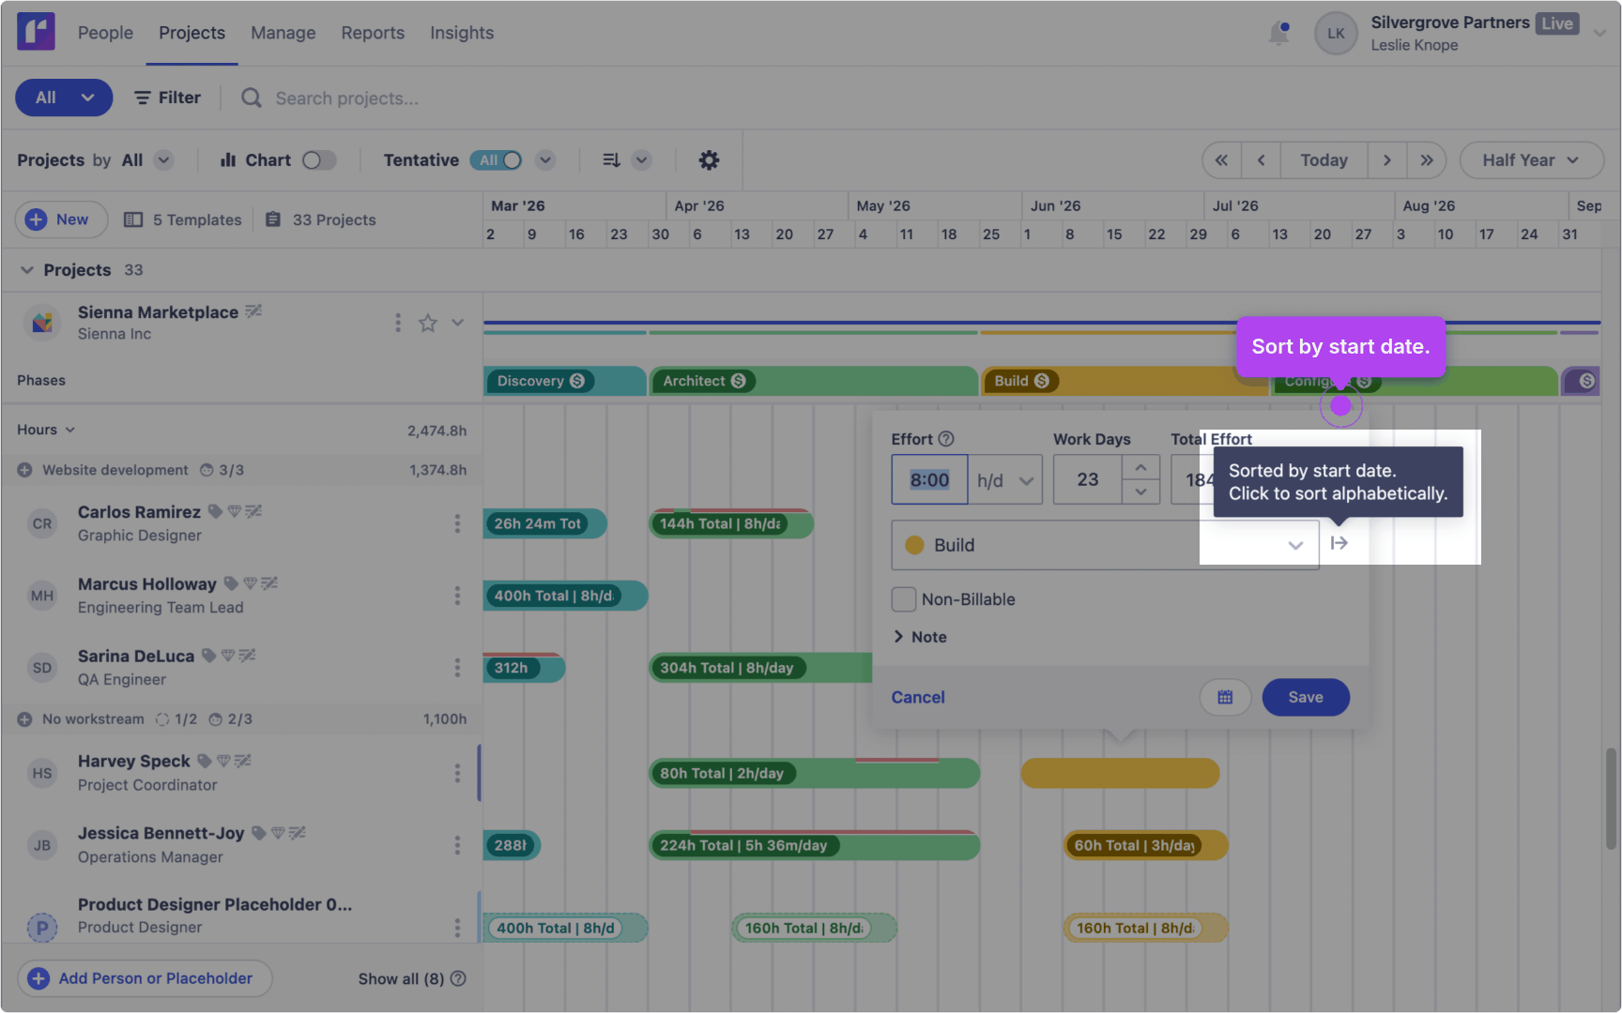Open the Half Year range dropdown
The width and height of the screenshot is (1622, 1013).
click(1531, 160)
